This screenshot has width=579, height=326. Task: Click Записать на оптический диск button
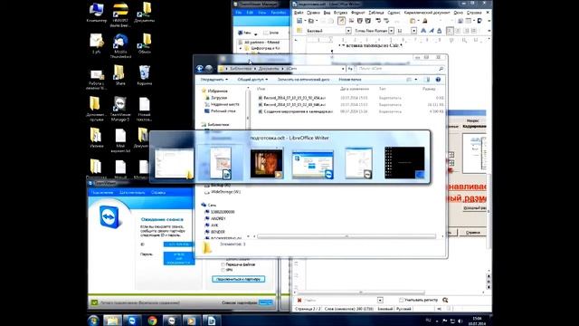coord(303,80)
